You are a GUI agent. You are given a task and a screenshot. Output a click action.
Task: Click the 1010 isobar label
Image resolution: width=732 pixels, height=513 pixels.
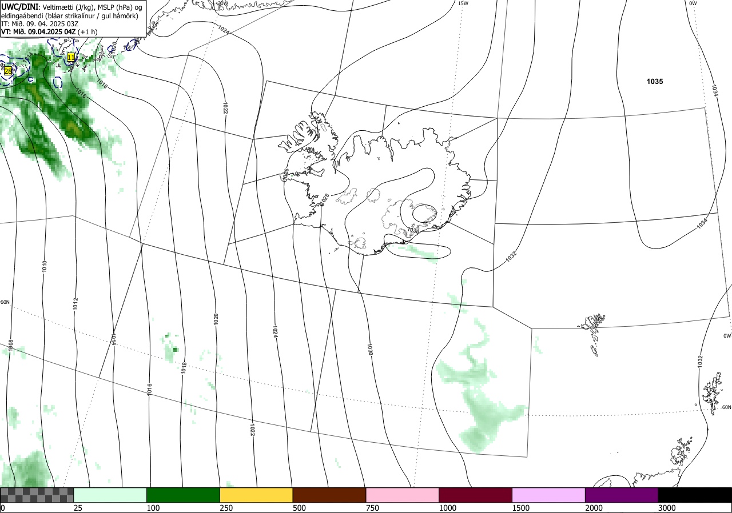(x=45, y=266)
